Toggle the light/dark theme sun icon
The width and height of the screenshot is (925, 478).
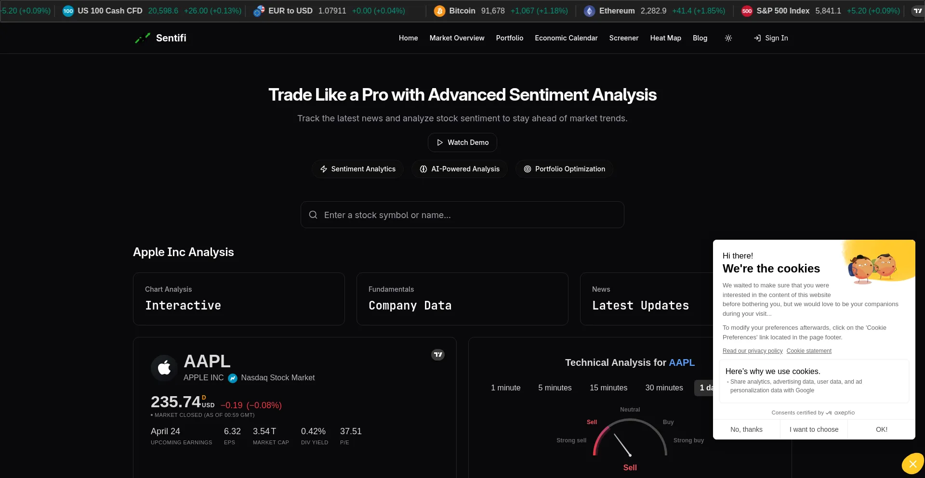click(x=728, y=38)
